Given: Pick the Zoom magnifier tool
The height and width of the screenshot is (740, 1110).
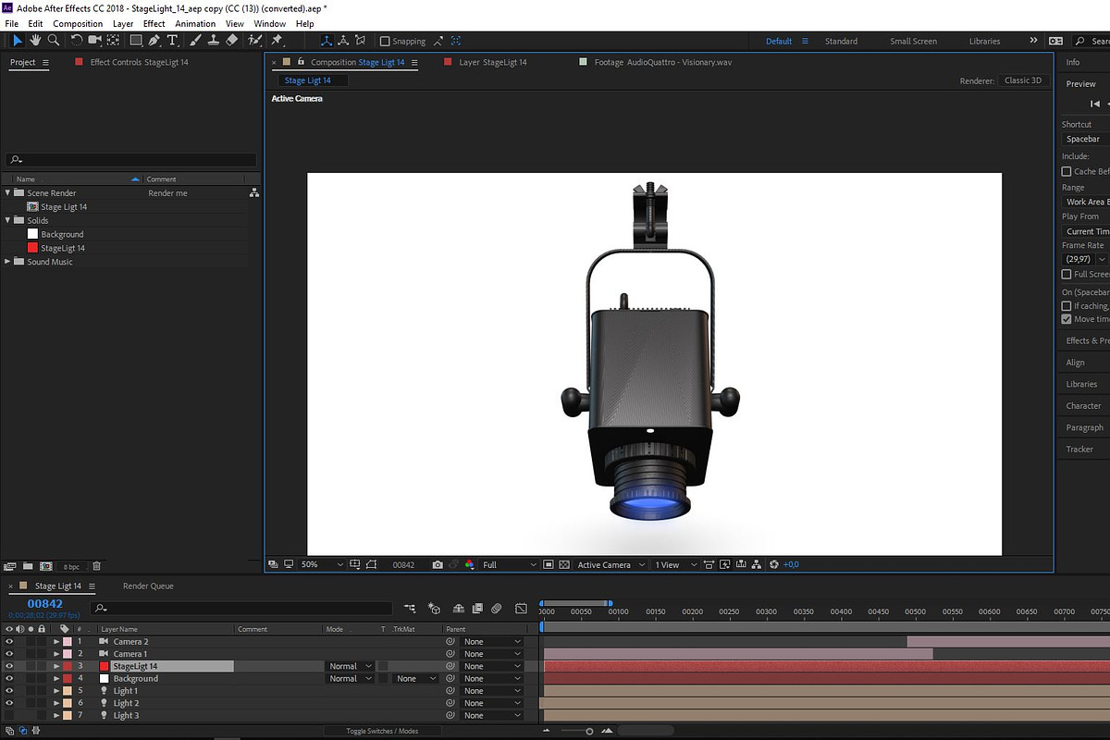Looking at the screenshot, I should pyautogui.click(x=54, y=41).
